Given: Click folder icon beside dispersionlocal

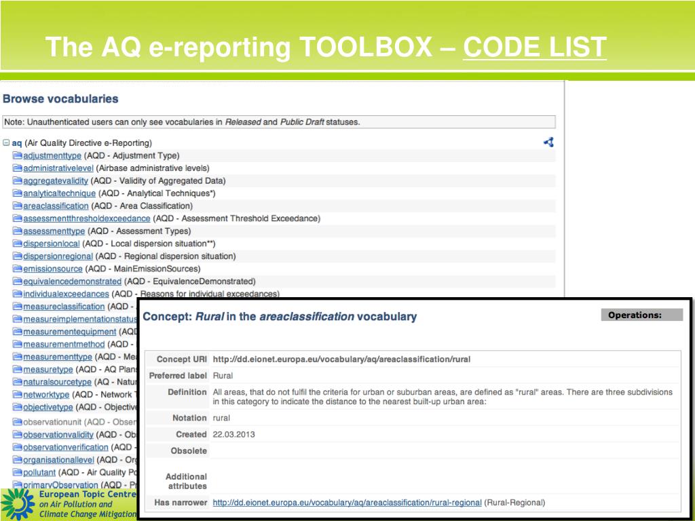Looking at the screenshot, I should coord(17,244).
